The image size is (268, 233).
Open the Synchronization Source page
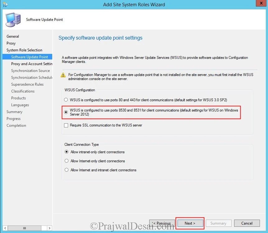click(x=30, y=70)
